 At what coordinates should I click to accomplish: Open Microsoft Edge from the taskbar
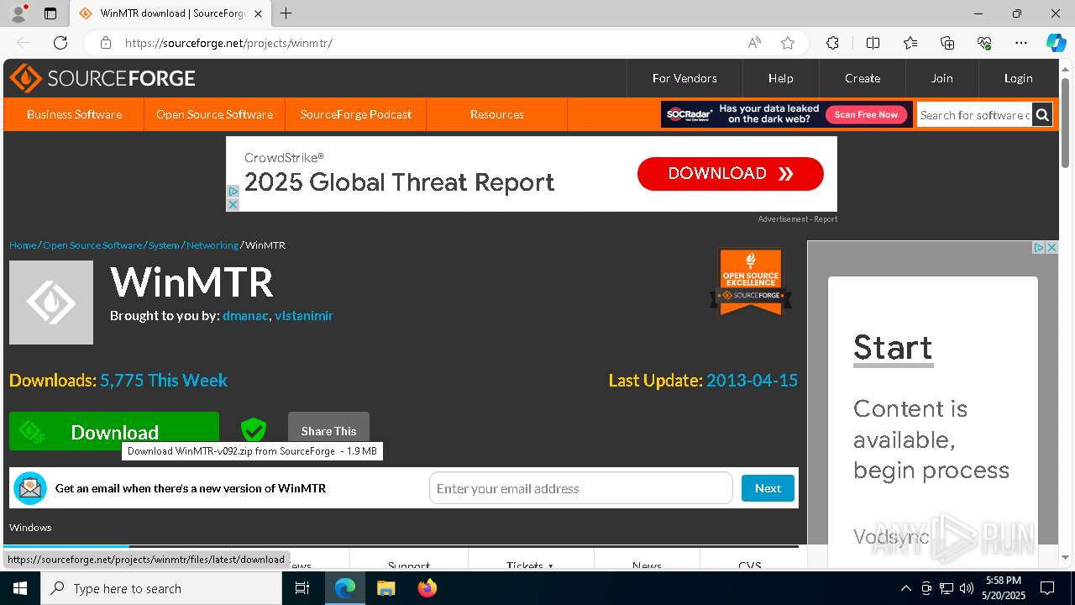pyautogui.click(x=345, y=588)
